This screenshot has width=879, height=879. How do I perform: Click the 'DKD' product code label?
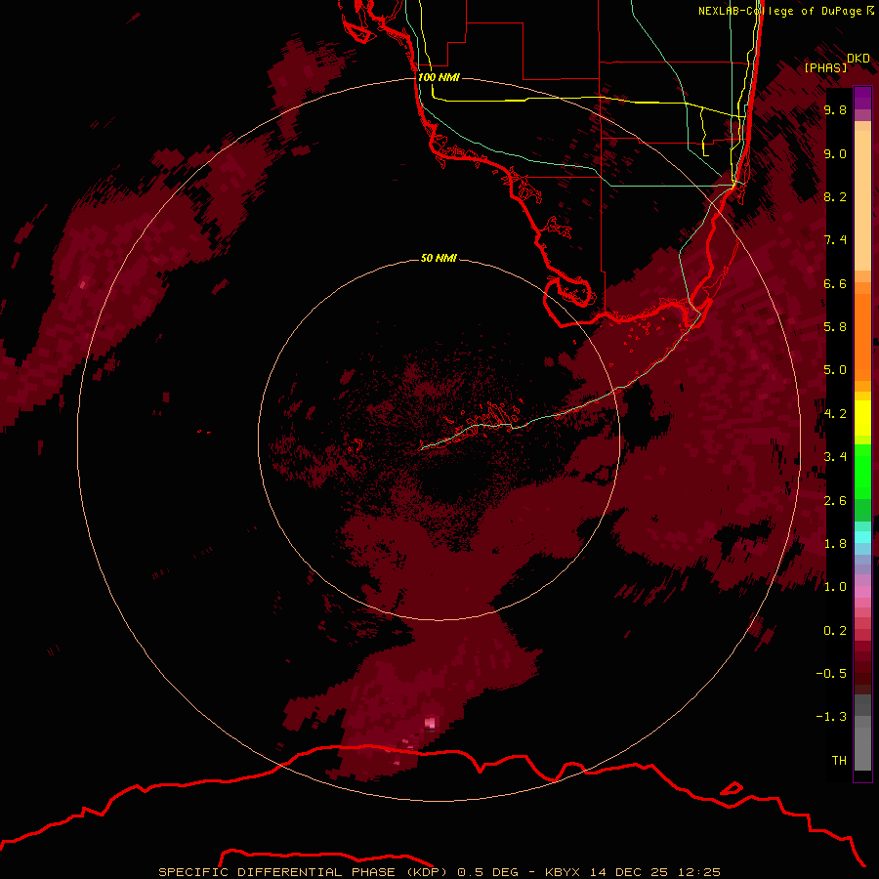pyautogui.click(x=858, y=58)
